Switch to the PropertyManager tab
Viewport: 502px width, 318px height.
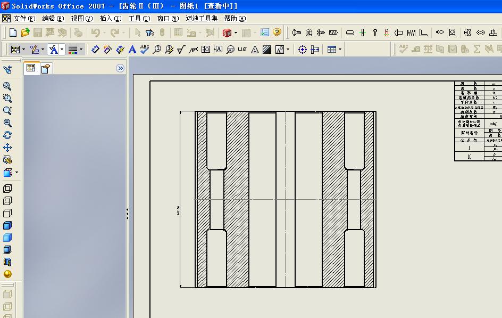tap(46, 69)
